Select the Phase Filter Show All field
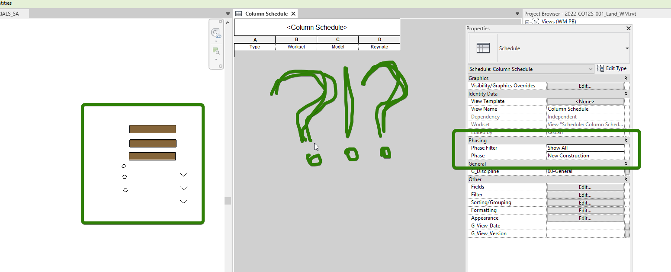The image size is (671, 272). 585,147
